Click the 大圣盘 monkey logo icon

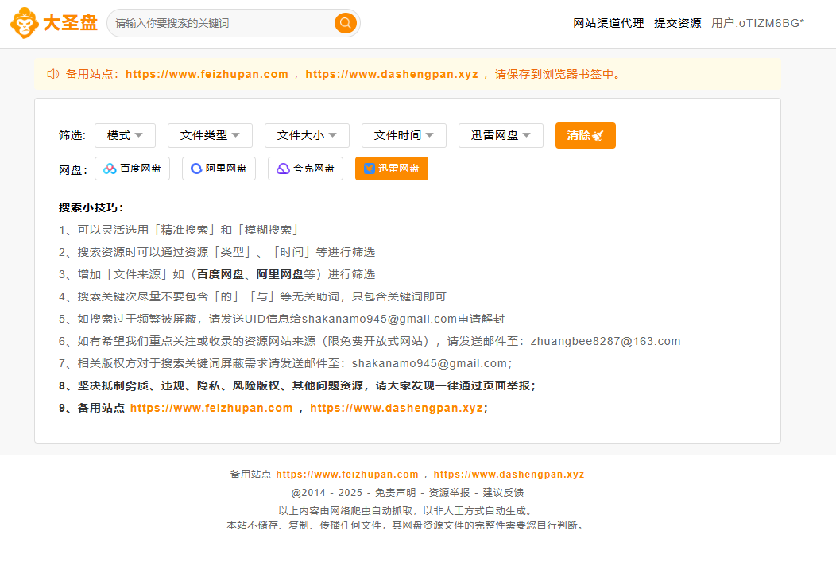tap(25, 23)
